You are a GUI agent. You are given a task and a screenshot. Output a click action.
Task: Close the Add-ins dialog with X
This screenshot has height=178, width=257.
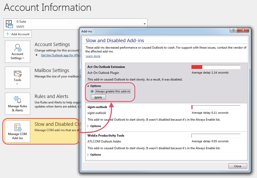pyautogui.click(x=243, y=30)
